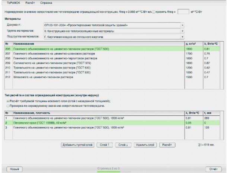The width and height of the screenshot is (227, 173).
Task: Click the Rreq value input field
Action: pyautogui.click(x=183, y=12)
